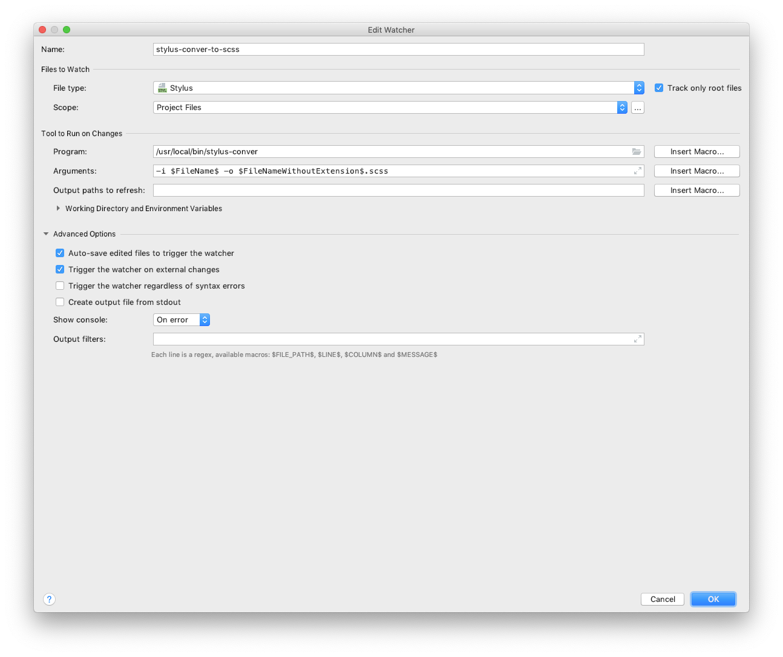This screenshot has width=783, height=657.
Task: Close the Edit Watcher window
Action: pyautogui.click(x=42, y=30)
